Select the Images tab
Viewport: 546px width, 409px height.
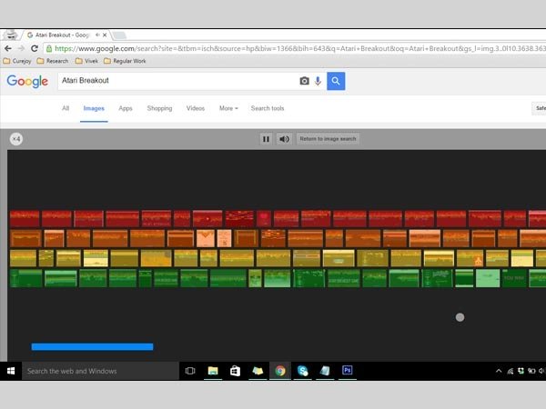pos(94,108)
